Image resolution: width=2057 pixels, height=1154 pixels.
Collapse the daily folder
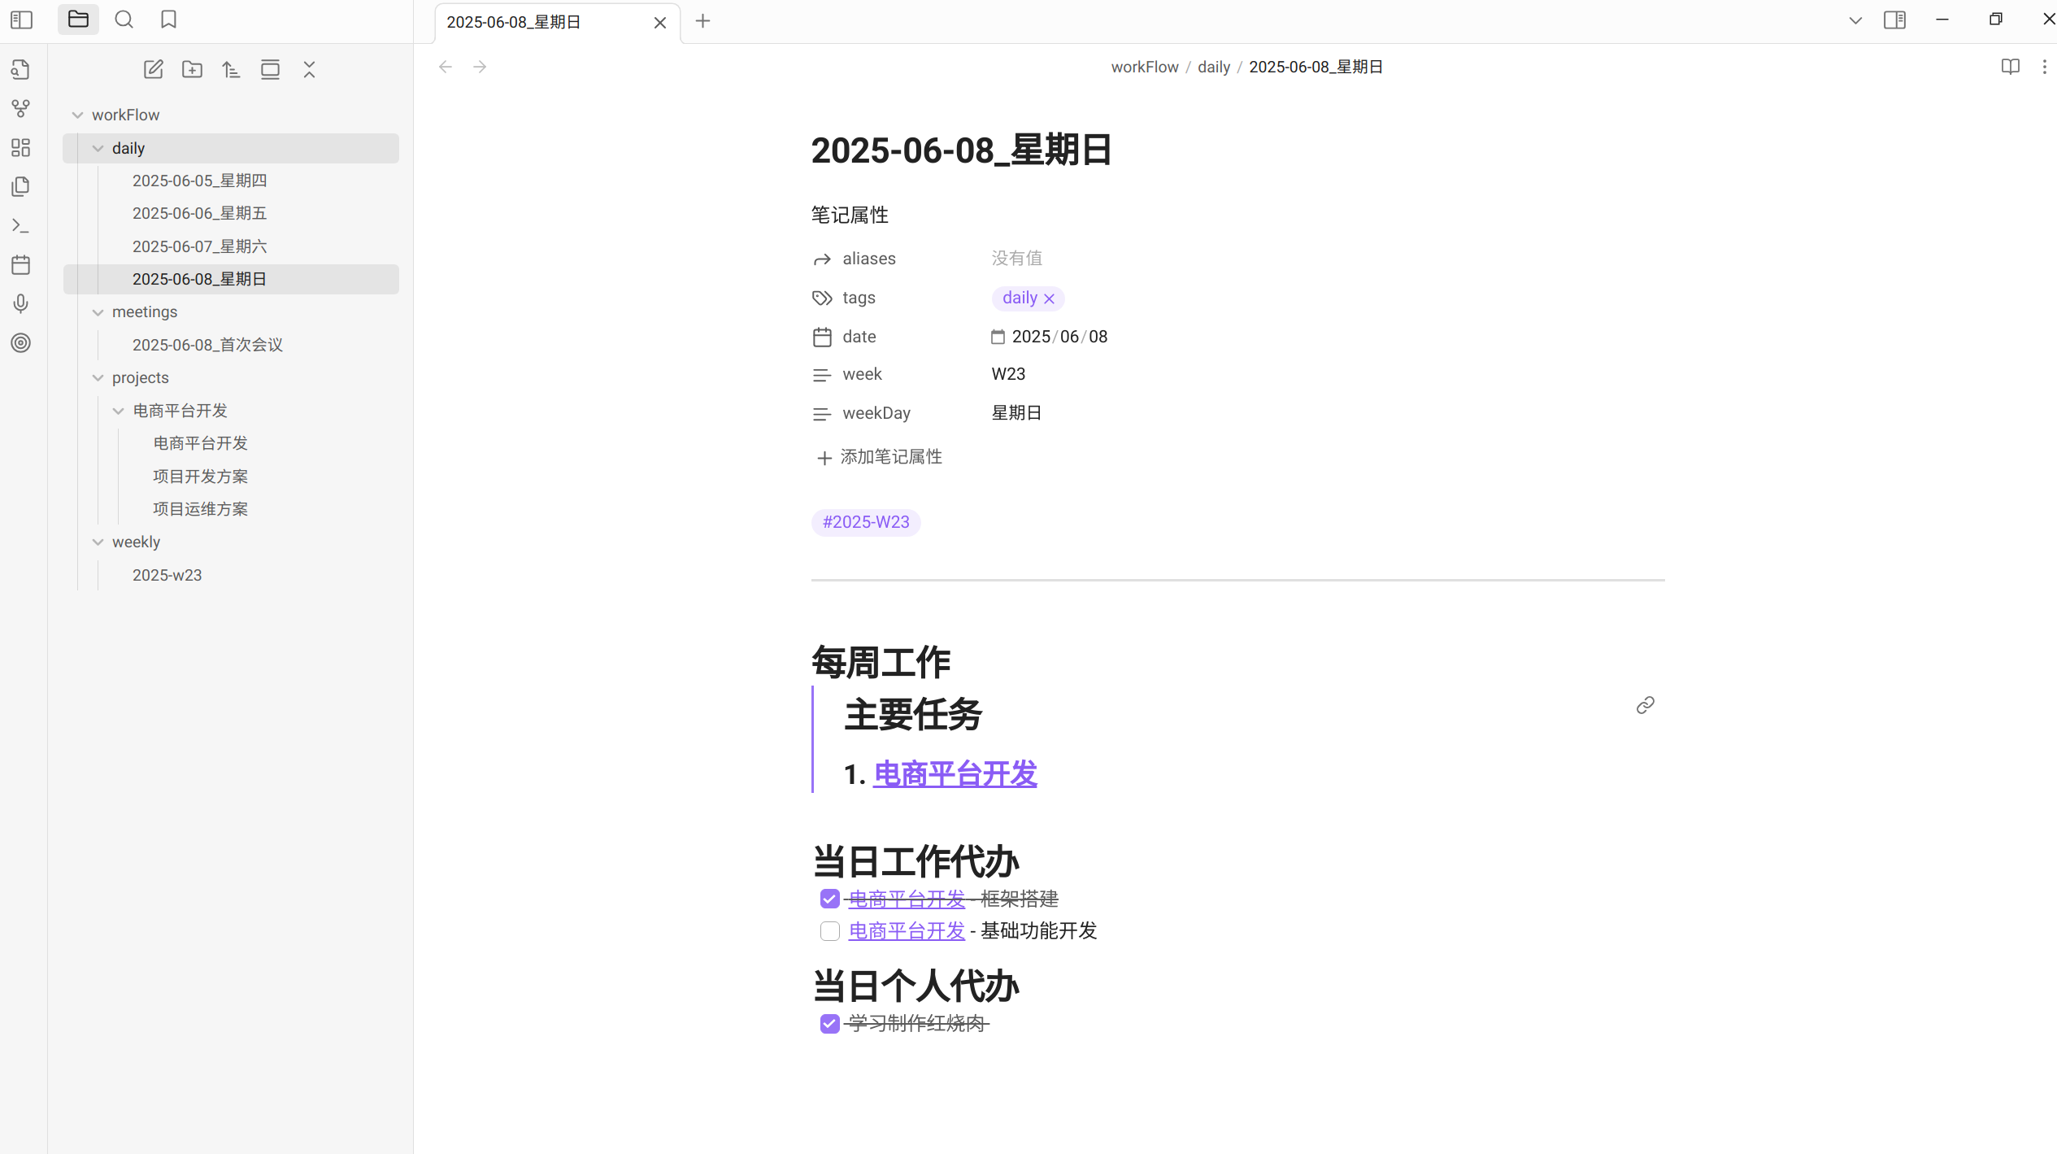click(98, 148)
